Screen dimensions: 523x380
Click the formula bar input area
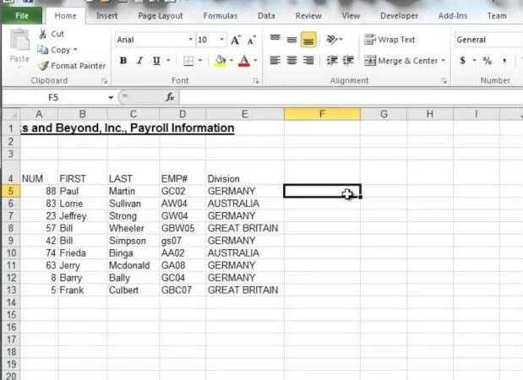click(x=351, y=97)
